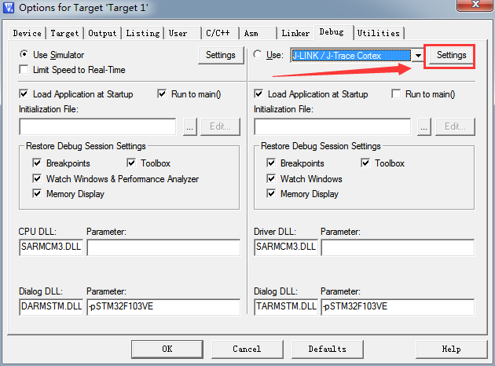
Task: Open the Output tab
Action: pyautogui.click(x=102, y=33)
